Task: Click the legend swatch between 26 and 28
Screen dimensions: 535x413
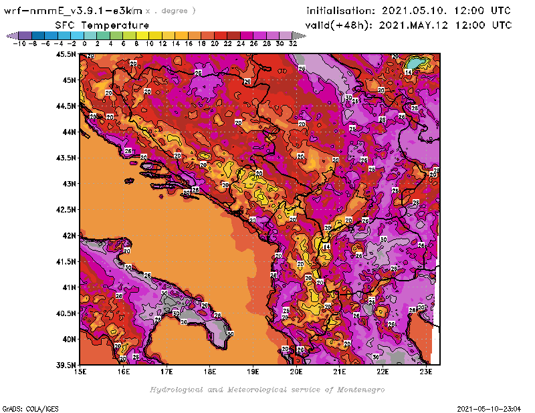Action: coord(259,35)
